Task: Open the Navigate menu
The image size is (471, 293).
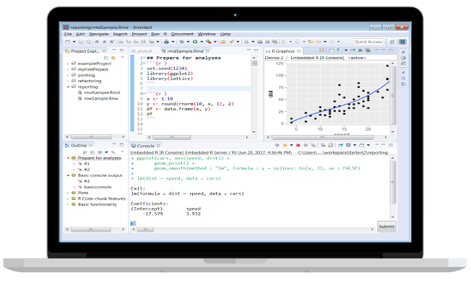Action: click(x=99, y=34)
